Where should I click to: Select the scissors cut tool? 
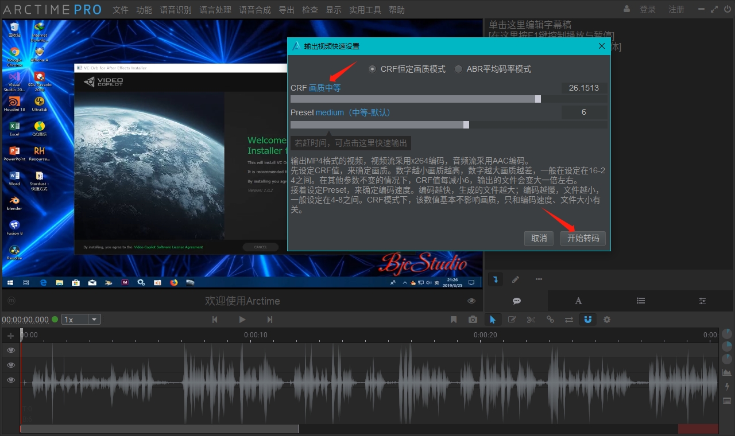click(531, 320)
